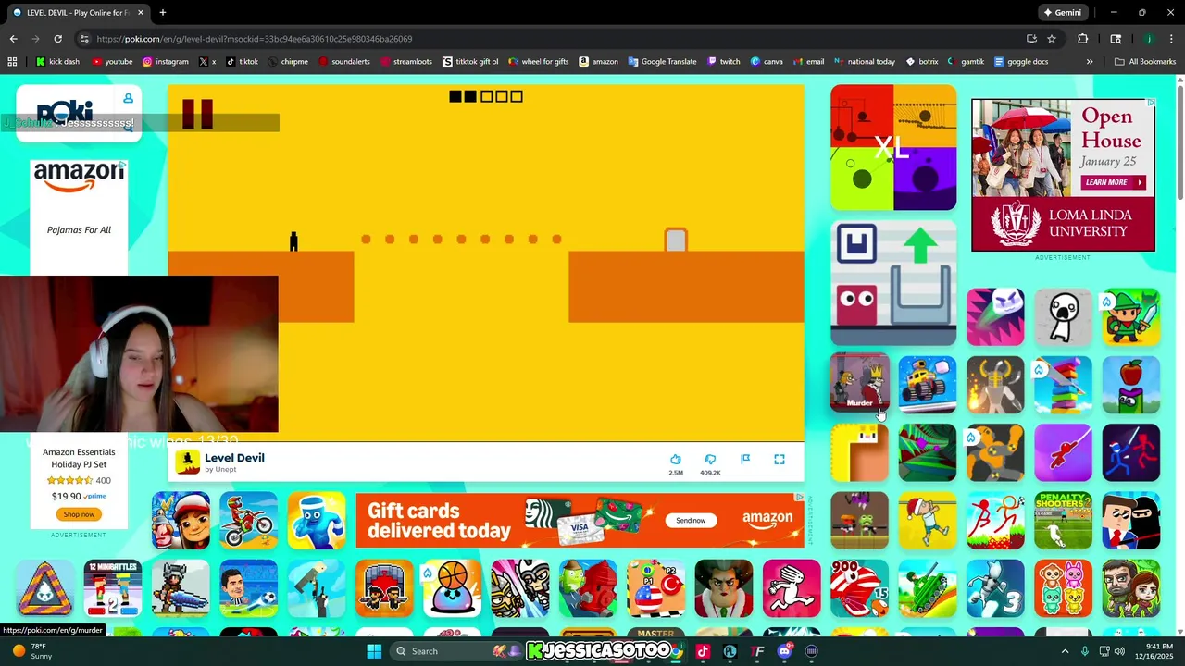This screenshot has width=1185, height=666.
Task: Open the youtube bookmark
Action: [112, 62]
